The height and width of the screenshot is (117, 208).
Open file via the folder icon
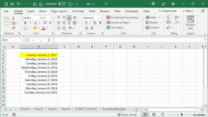tap(12, 4)
